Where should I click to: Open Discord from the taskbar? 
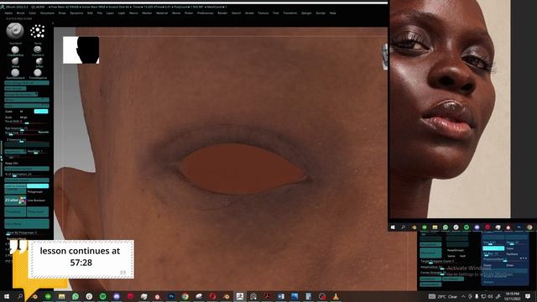click(x=117, y=296)
